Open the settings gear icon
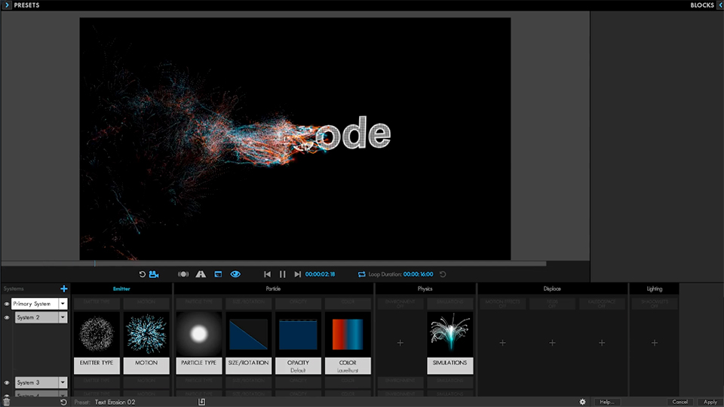This screenshot has width=724, height=407. 583,402
